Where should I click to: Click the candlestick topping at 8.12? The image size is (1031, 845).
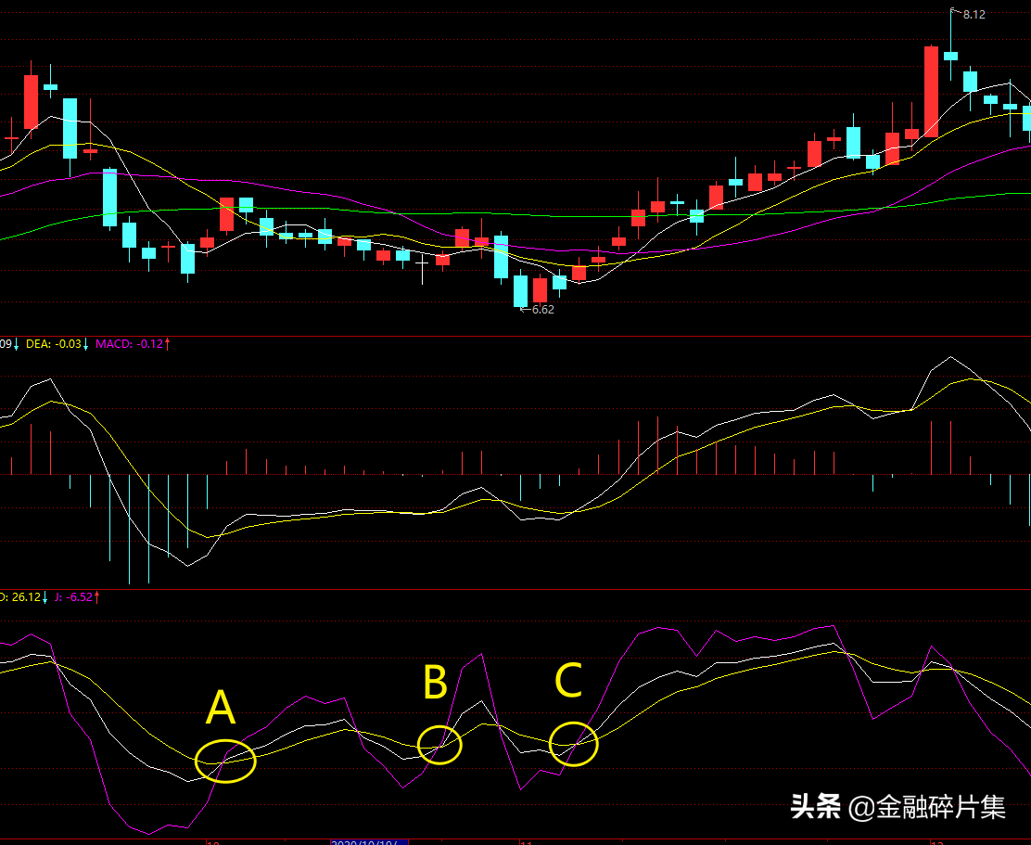[x=950, y=56]
